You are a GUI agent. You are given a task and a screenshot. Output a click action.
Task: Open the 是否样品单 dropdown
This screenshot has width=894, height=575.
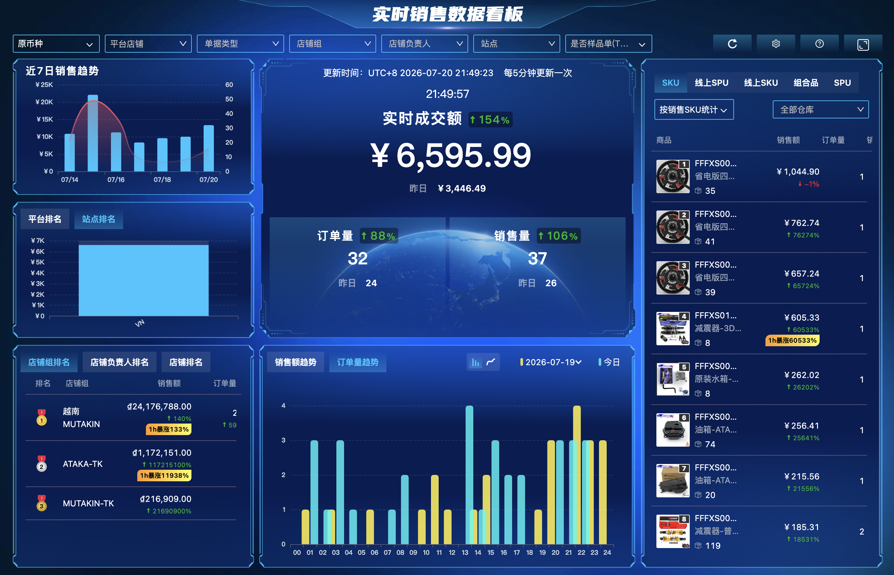pos(609,44)
